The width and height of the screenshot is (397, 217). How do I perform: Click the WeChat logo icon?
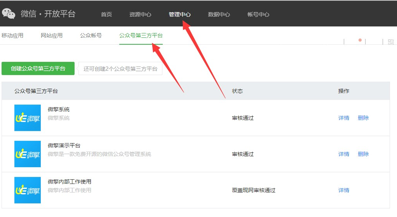[x=9, y=14]
